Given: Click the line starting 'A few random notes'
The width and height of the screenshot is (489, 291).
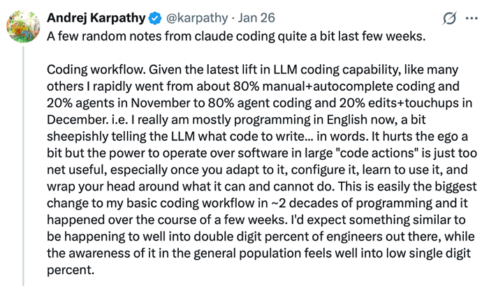Looking at the screenshot, I should point(235,36).
